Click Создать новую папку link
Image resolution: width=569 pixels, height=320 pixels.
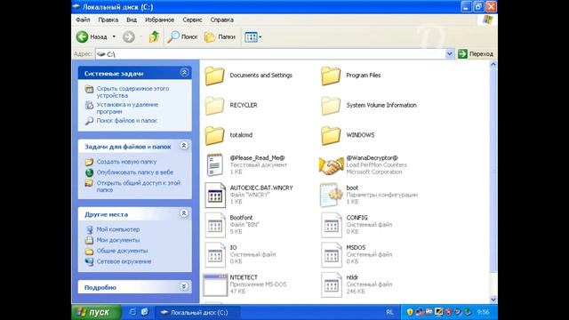[x=126, y=162]
